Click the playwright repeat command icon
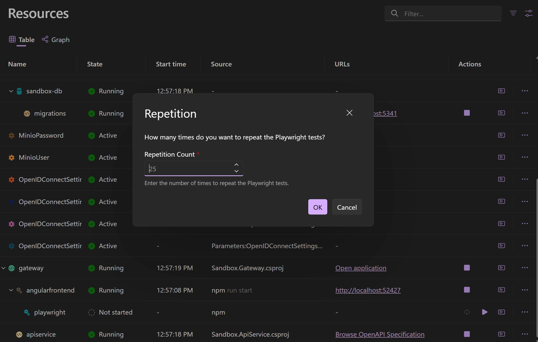The height and width of the screenshot is (342, 538). click(x=467, y=312)
